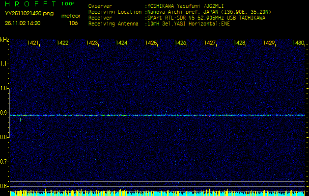The height and width of the screenshot is (196, 309).
Task: Click the 1.1 frequency axis label
Action: click(x=4, y=64)
